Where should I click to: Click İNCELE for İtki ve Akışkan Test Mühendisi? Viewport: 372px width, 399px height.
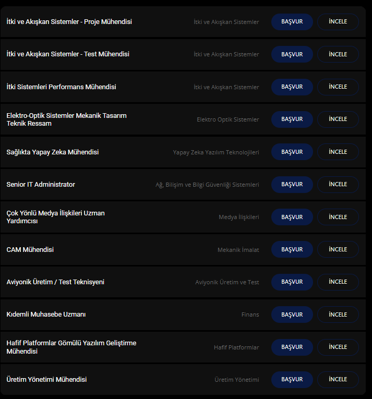click(x=338, y=54)
